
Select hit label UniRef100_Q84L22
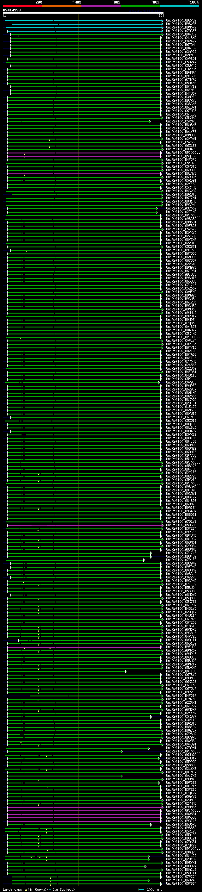(181, 856)
